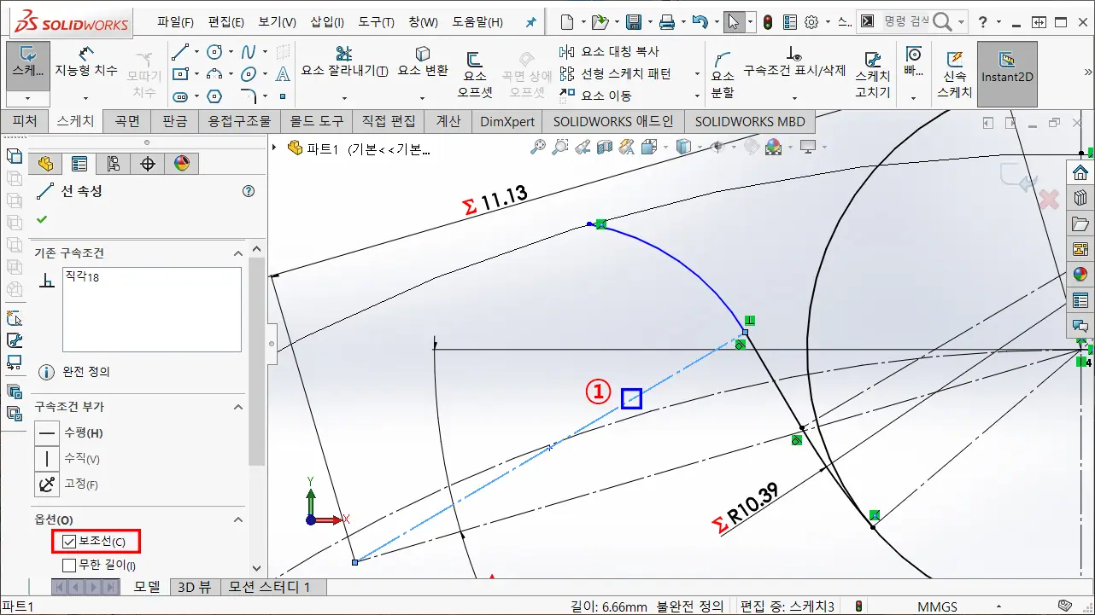
Task: Open the 삽입(I) menu
Action: click(327, 22)
